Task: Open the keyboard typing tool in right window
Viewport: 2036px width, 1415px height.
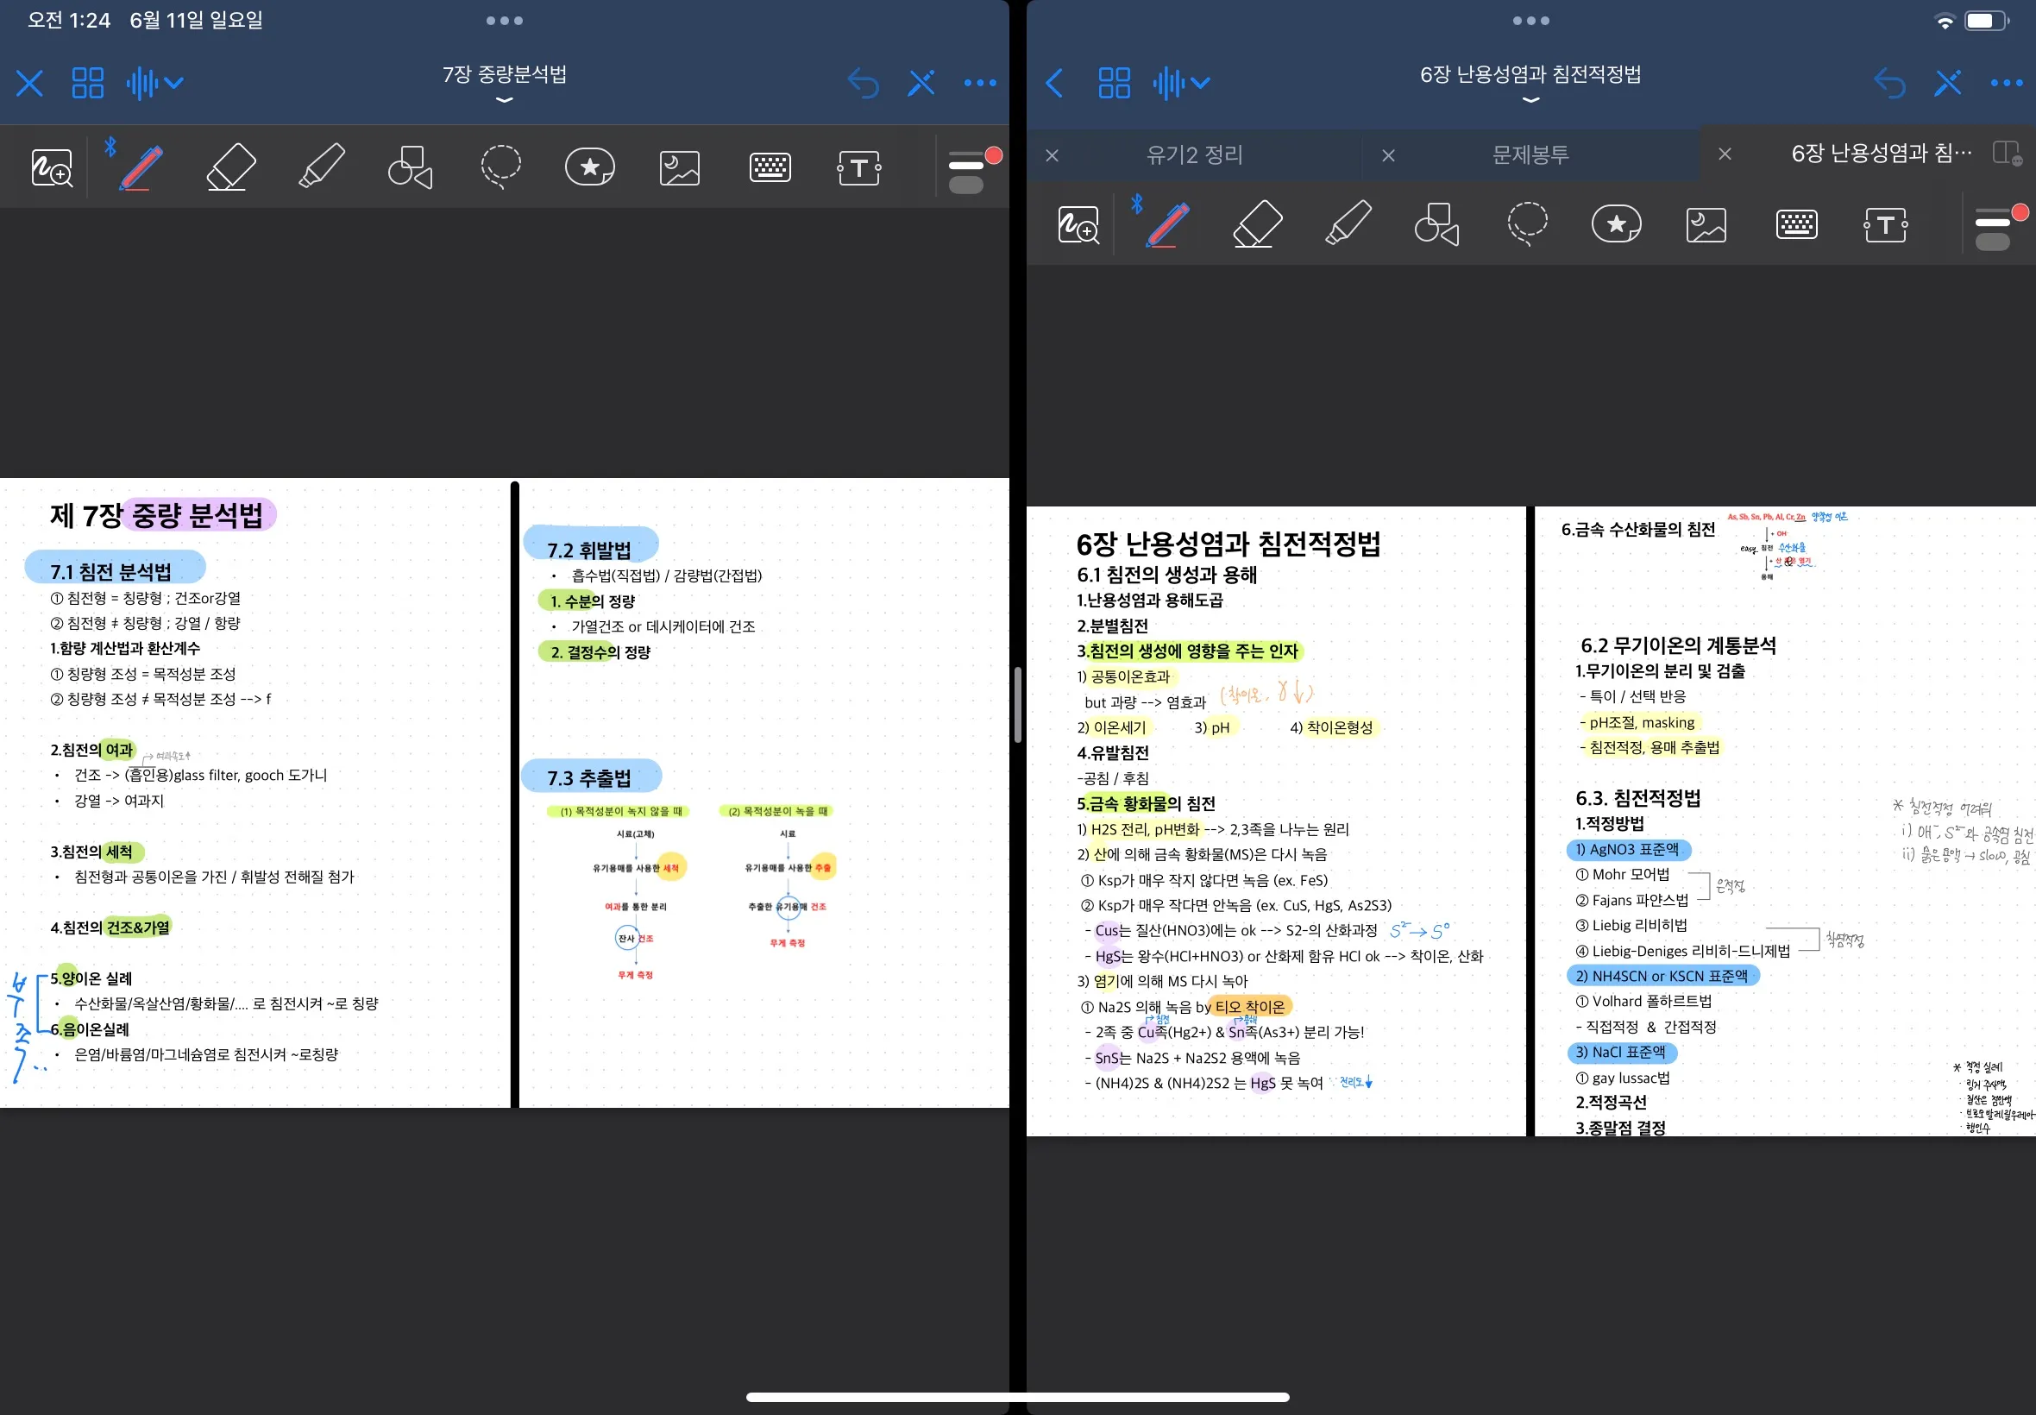Action: click(x=1797, y=223)
